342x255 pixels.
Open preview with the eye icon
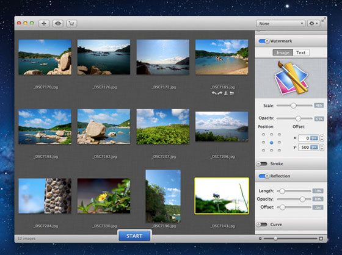coord(58,23)
